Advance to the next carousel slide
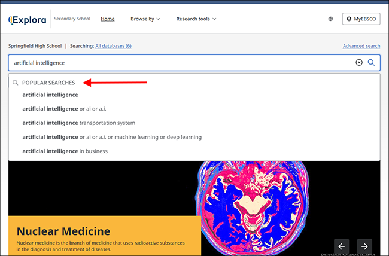Viewport: 389px width, 256px height. point(364,246)
